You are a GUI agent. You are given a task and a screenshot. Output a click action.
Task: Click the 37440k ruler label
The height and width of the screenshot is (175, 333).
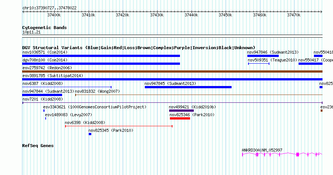pyautogui.click(x=191, y=15)
